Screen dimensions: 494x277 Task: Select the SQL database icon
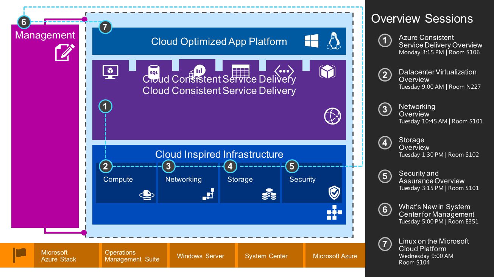(154, 72)
